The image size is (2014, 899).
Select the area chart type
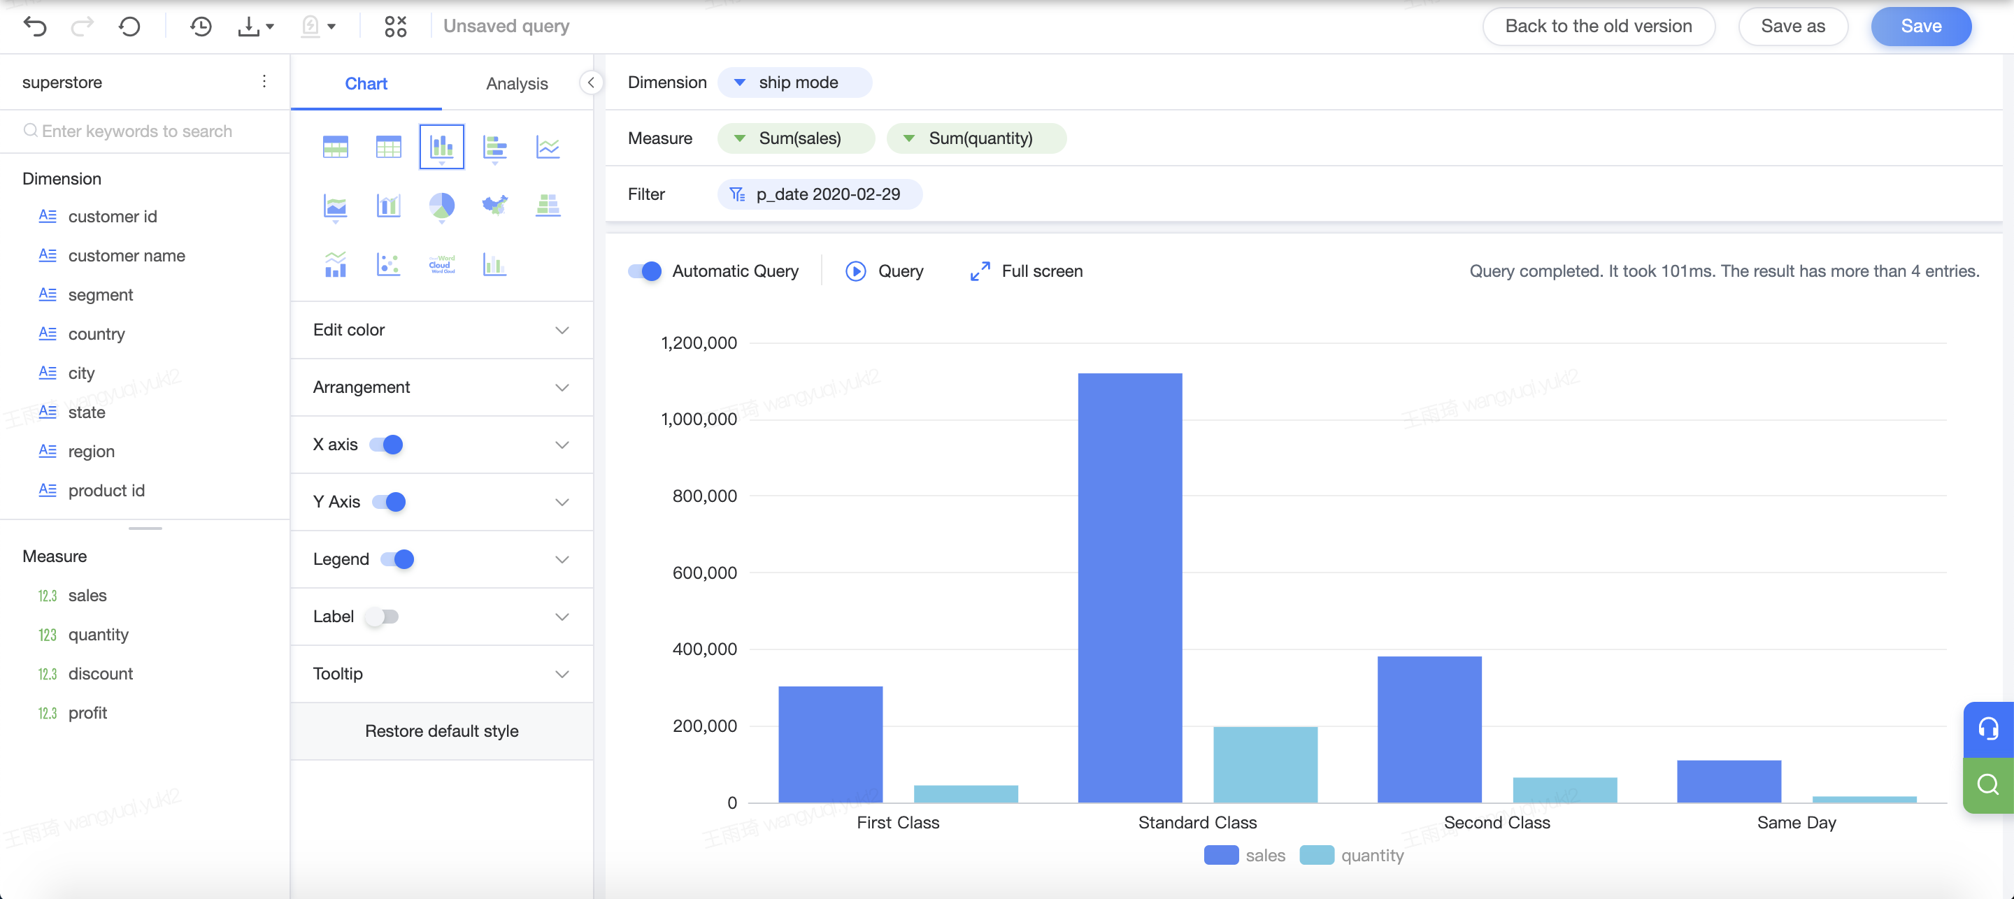336,206
